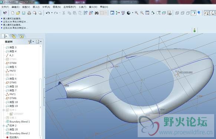Select Boundary Blend 2 in the tree

pyautogui.click(x=18, y=133)
